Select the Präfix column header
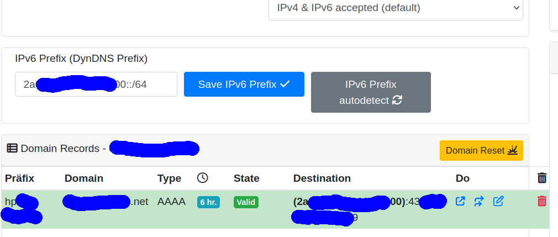 20,178
